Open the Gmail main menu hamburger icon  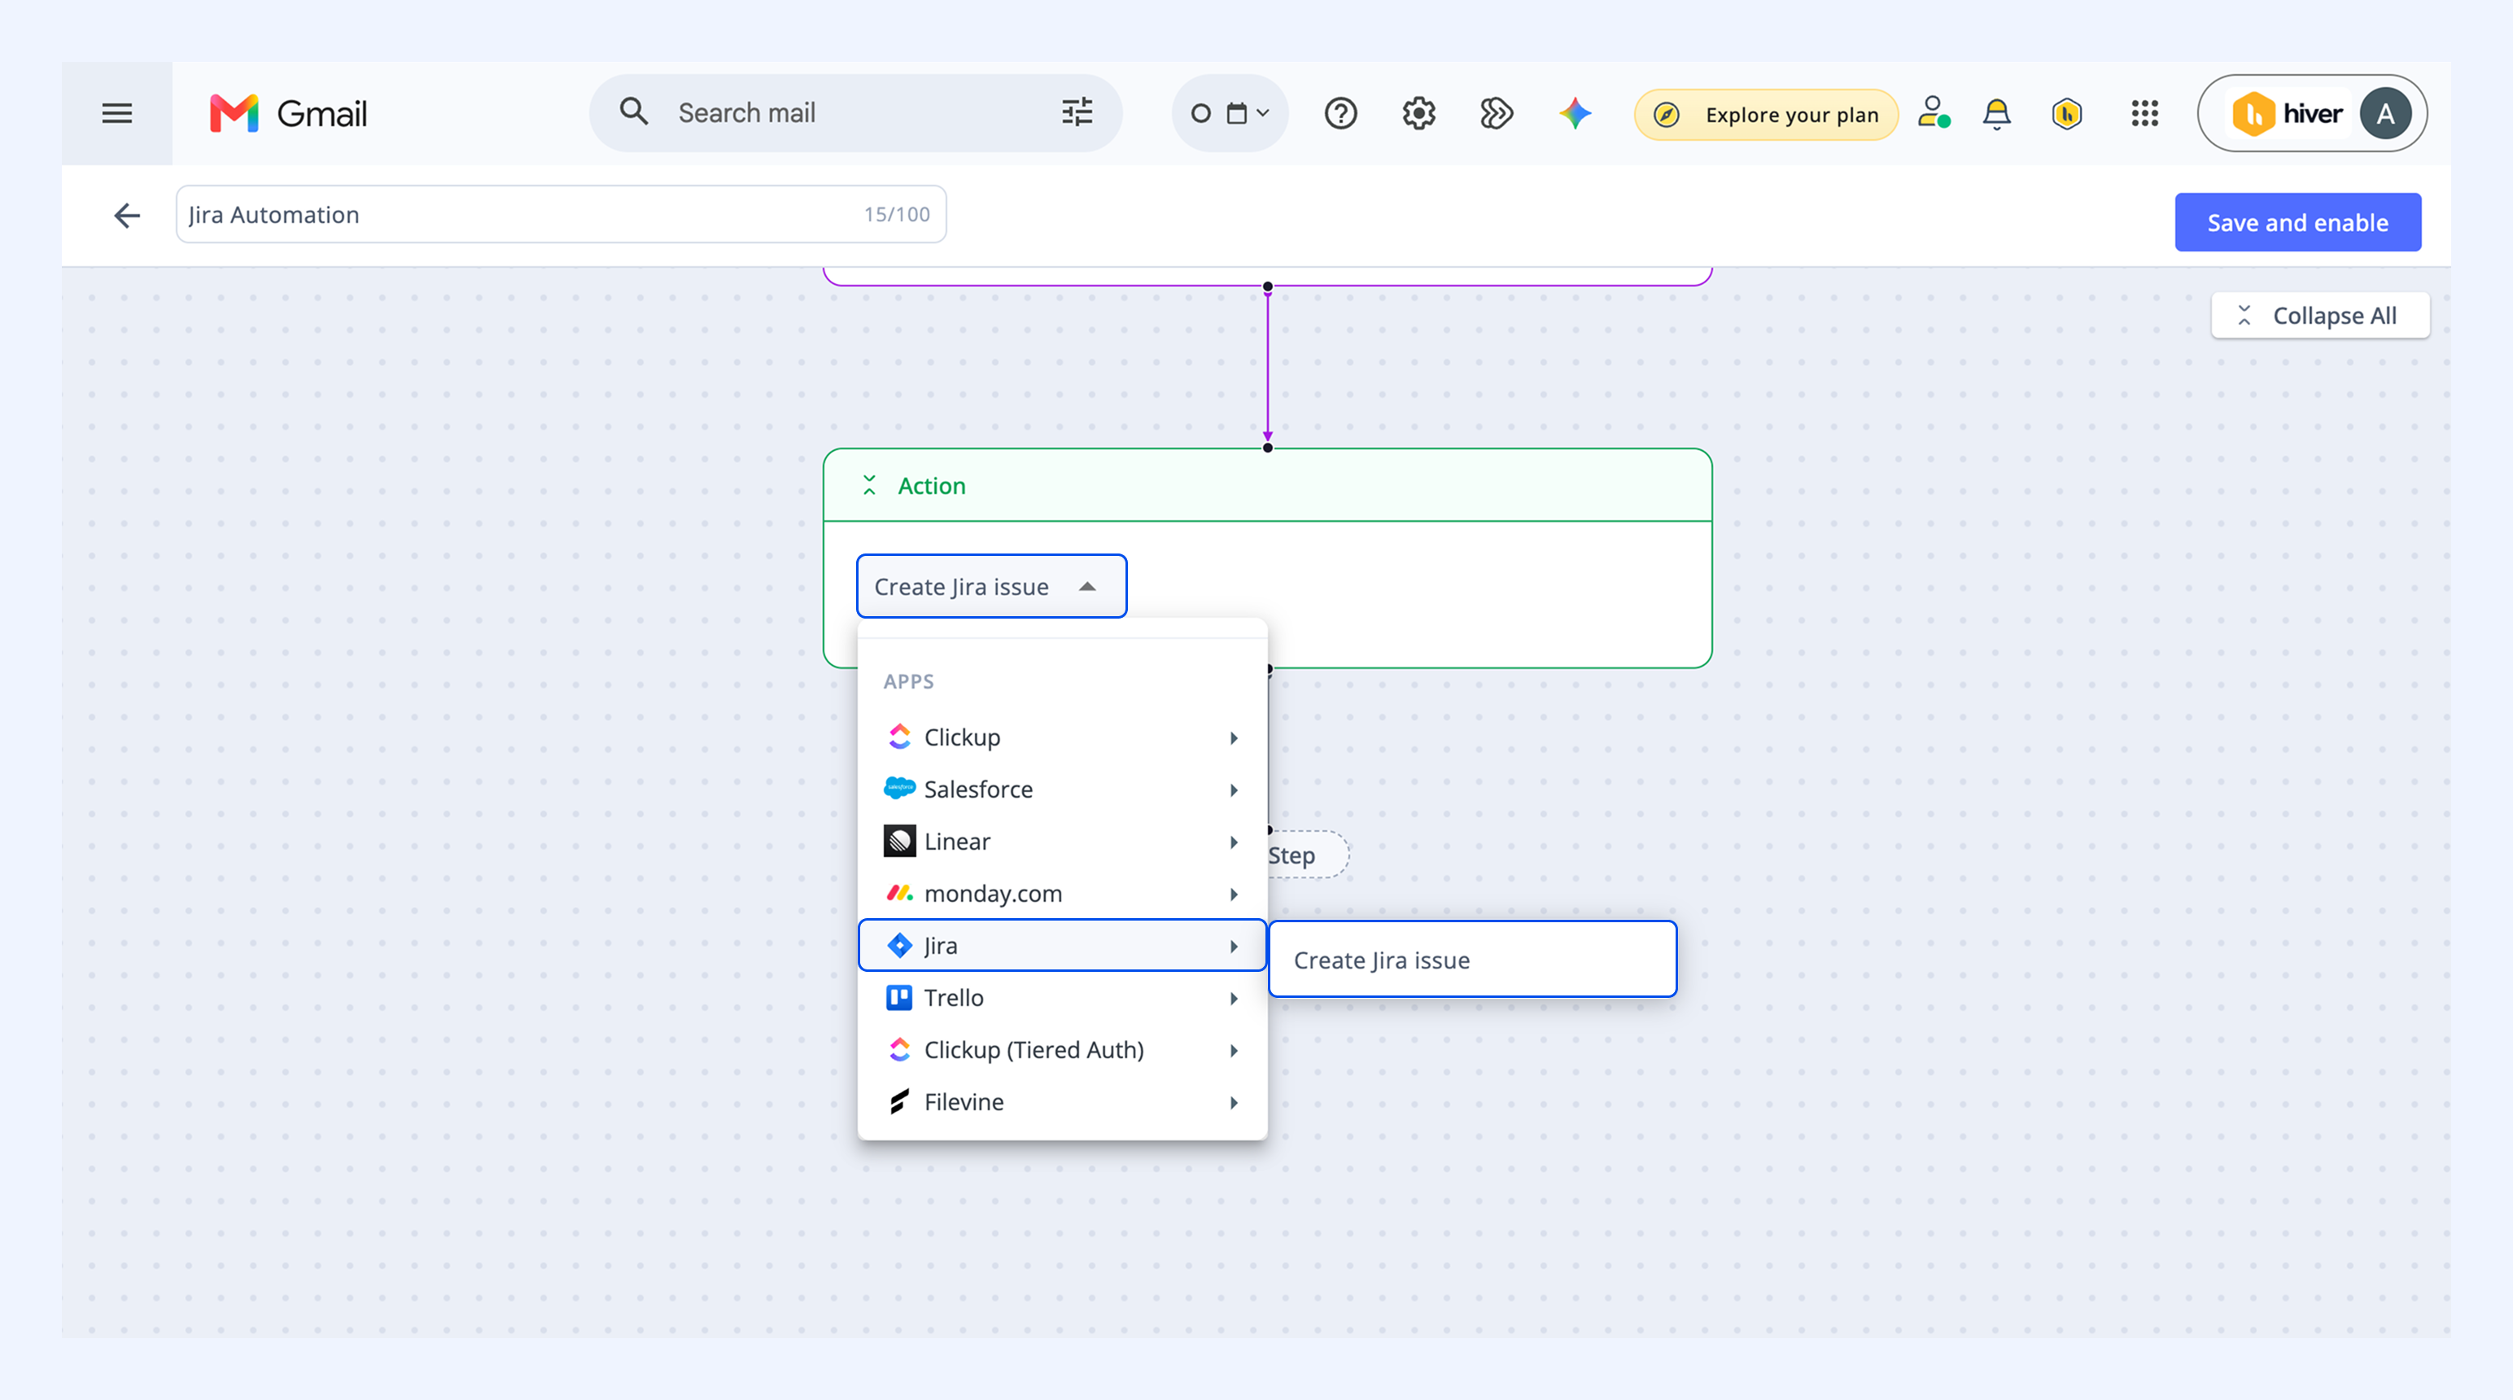tap(117, 113)
